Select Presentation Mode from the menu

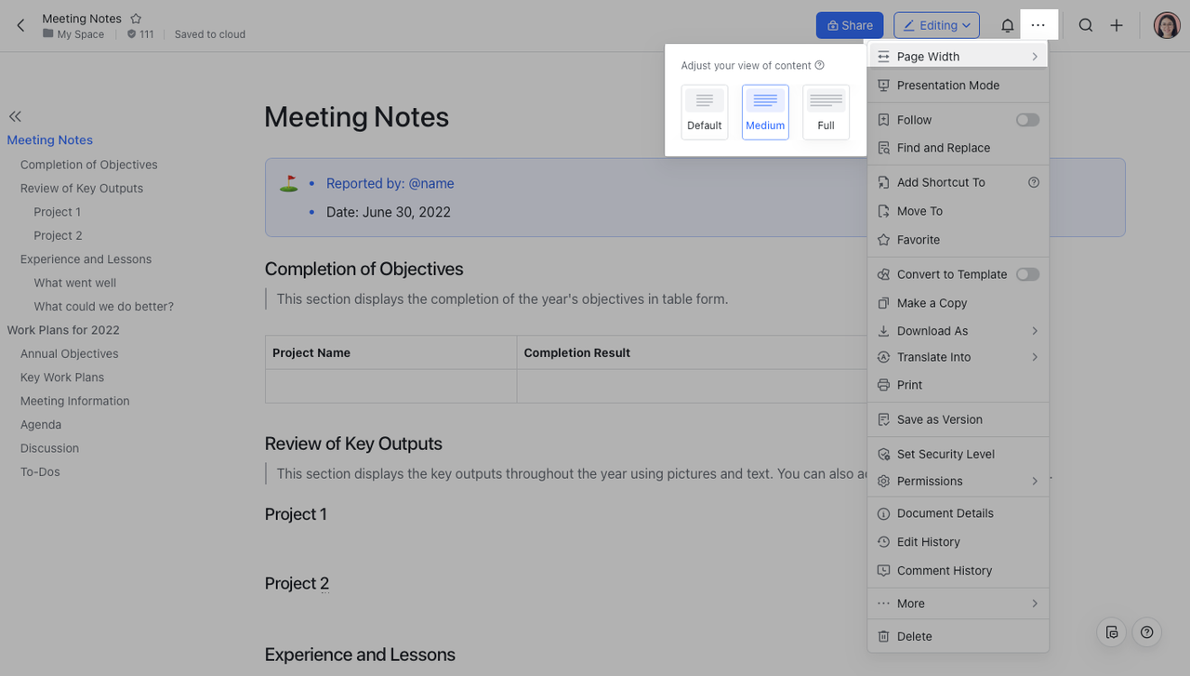(947, 86)
